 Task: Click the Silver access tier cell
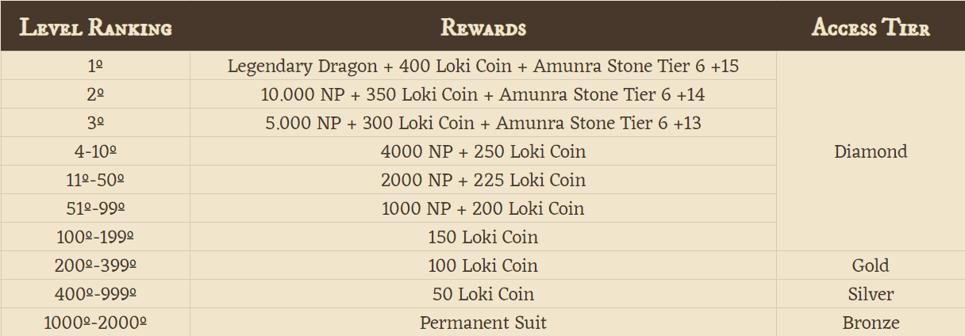871,294
